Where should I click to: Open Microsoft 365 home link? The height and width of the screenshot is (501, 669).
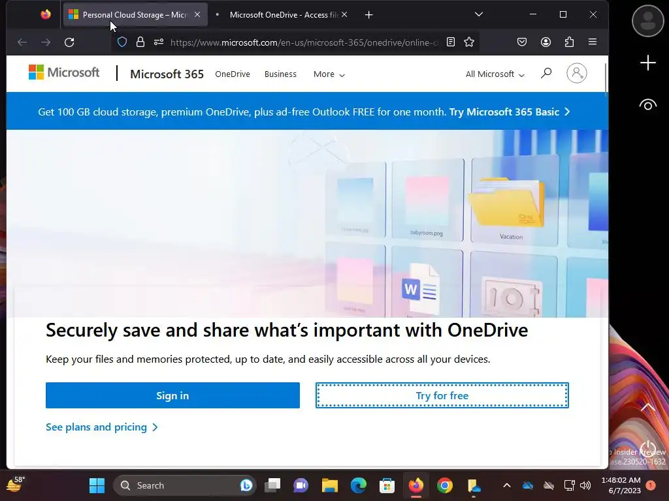click(167, 74)
